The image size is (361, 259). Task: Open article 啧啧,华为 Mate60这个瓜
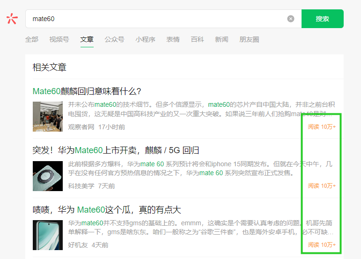tap(107, 210)
